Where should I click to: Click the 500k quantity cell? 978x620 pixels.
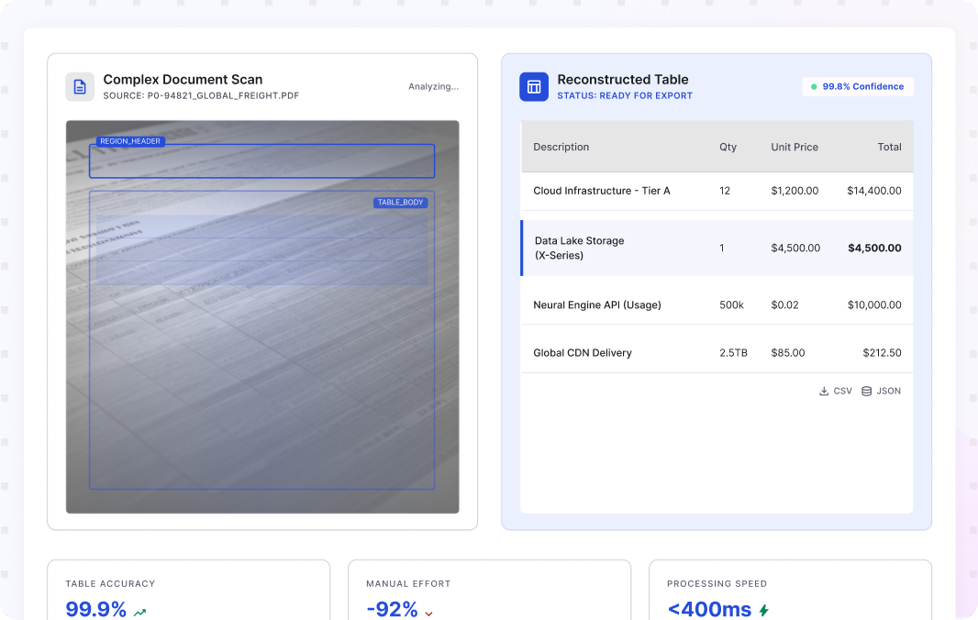[731, 304]
